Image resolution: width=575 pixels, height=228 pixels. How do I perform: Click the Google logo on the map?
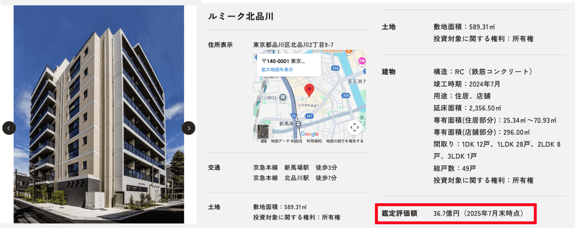309,134
